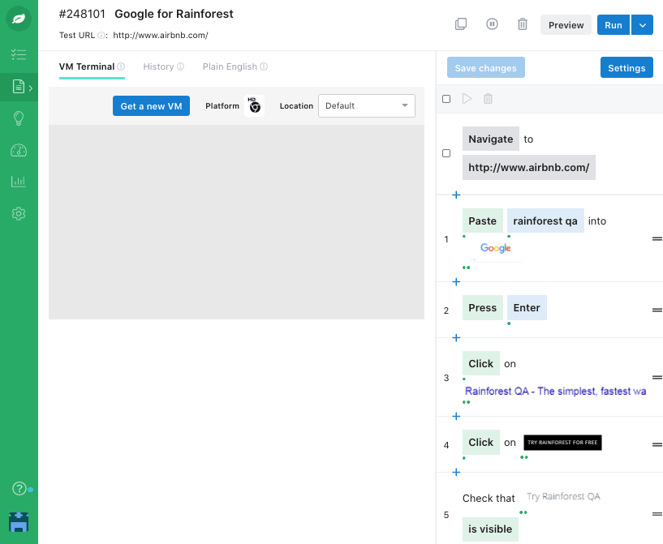Click the test URL http://www.airbnb.com/ in header

click(161, 36)
